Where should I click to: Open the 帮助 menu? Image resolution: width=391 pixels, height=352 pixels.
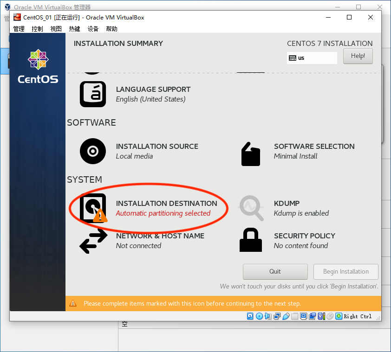click(x=111, y=29)
